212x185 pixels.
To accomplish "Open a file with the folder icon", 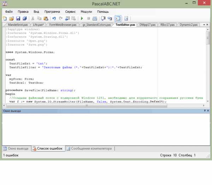I will coord(12,18).
